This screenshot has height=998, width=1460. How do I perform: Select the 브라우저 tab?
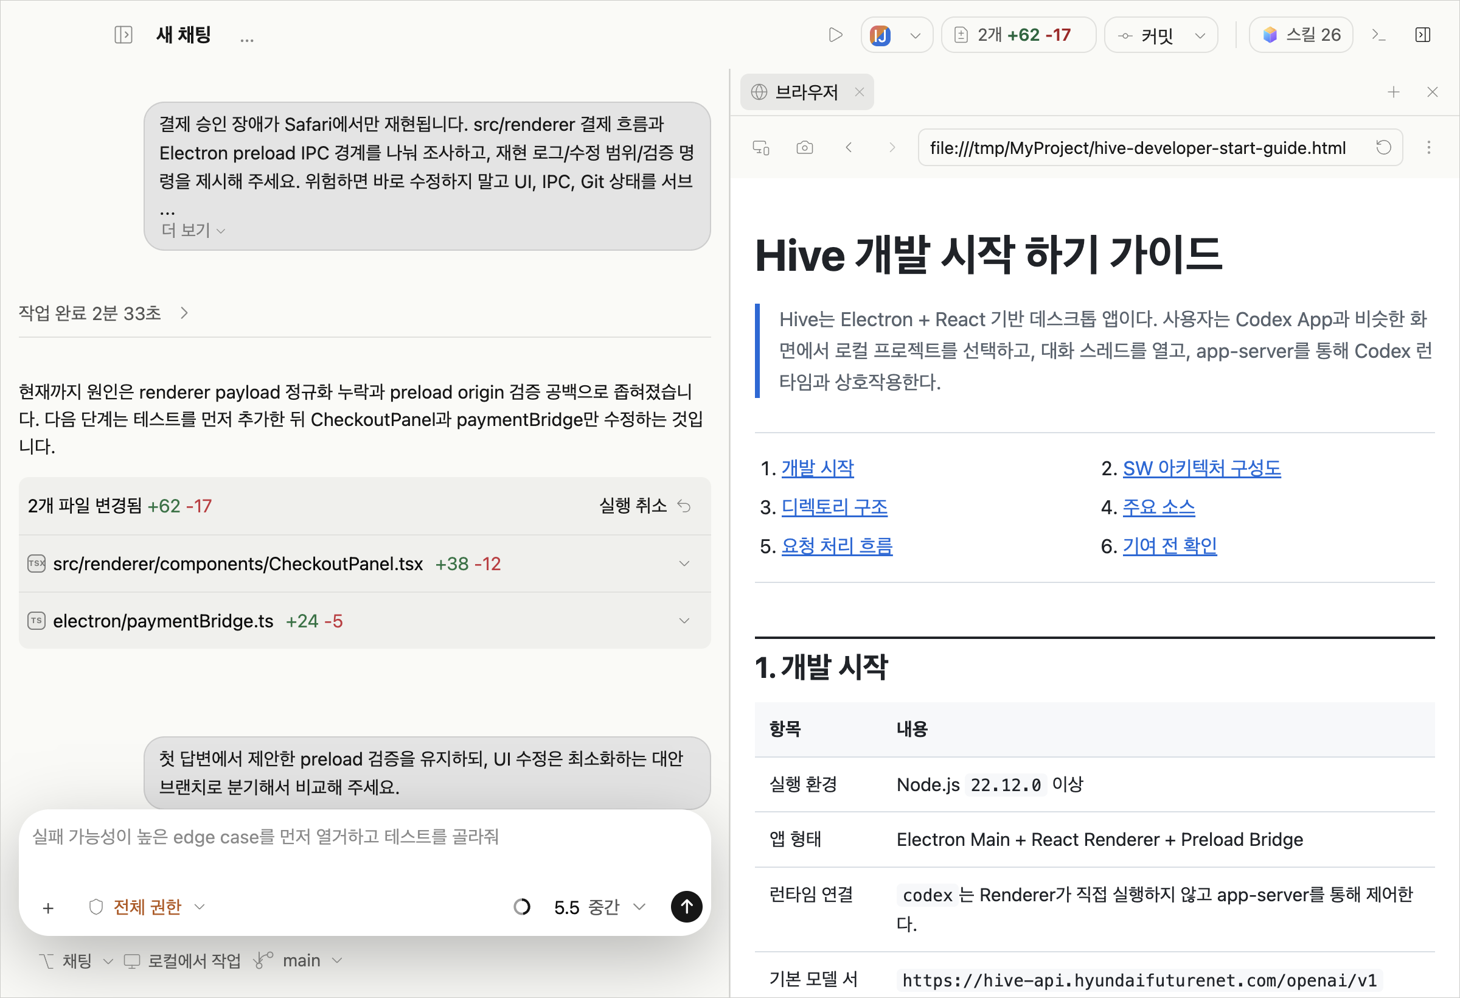pos(807,92)
